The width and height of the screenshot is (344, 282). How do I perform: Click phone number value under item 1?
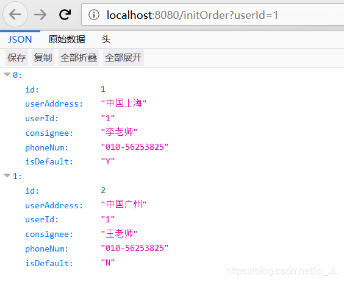[x=135, y=248]
